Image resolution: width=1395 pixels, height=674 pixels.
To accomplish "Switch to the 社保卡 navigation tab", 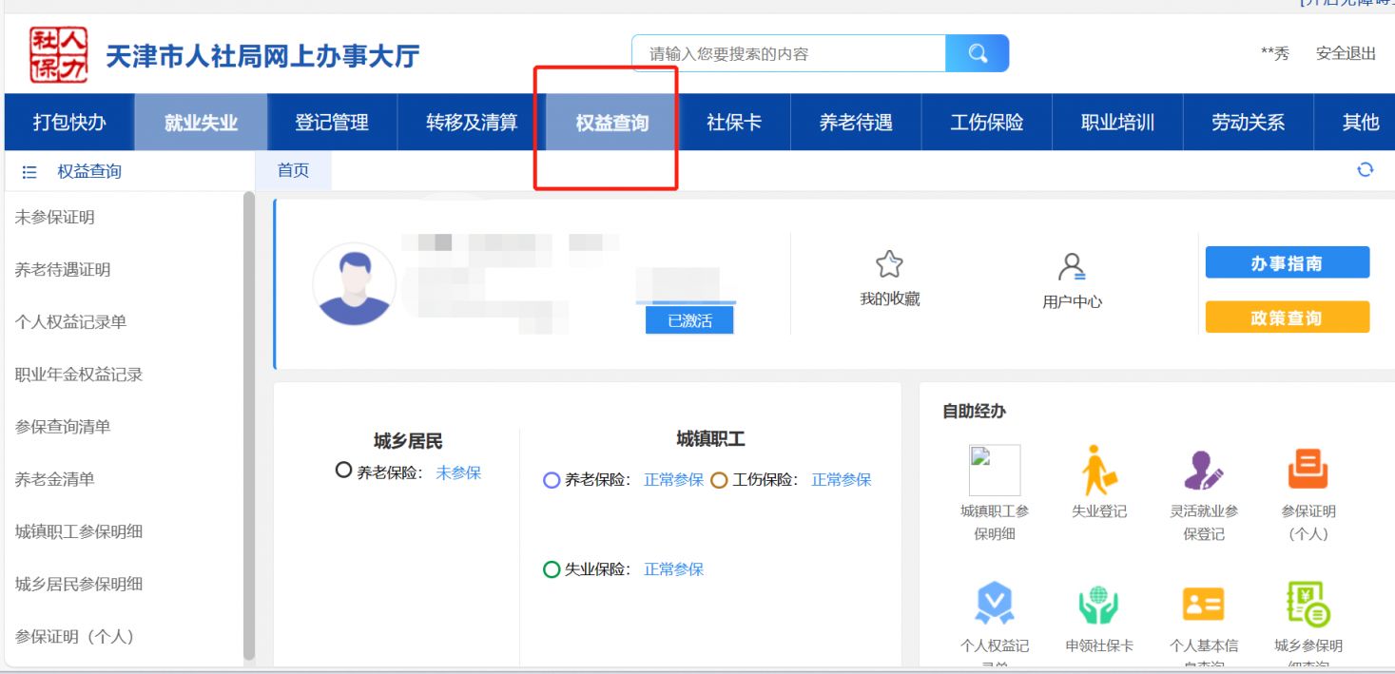I will tap(733, 123).
